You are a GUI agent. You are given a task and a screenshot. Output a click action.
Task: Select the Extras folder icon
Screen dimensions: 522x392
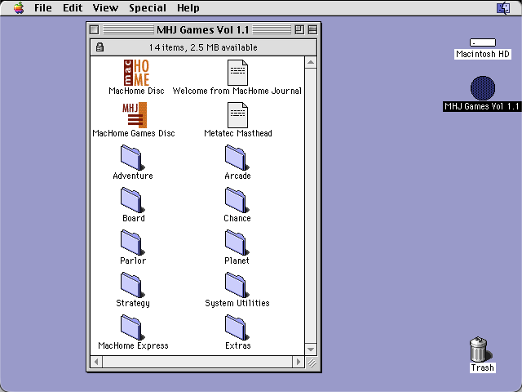tap(237, 327)
